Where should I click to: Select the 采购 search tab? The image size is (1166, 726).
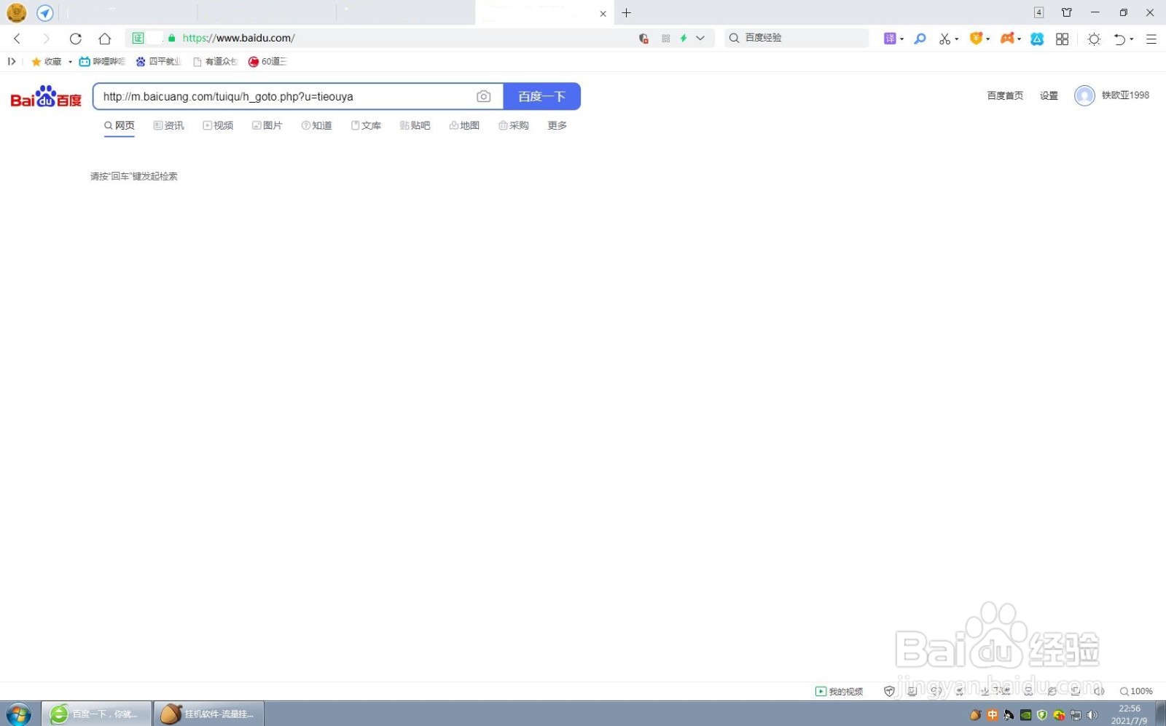(x=514, y=125)
